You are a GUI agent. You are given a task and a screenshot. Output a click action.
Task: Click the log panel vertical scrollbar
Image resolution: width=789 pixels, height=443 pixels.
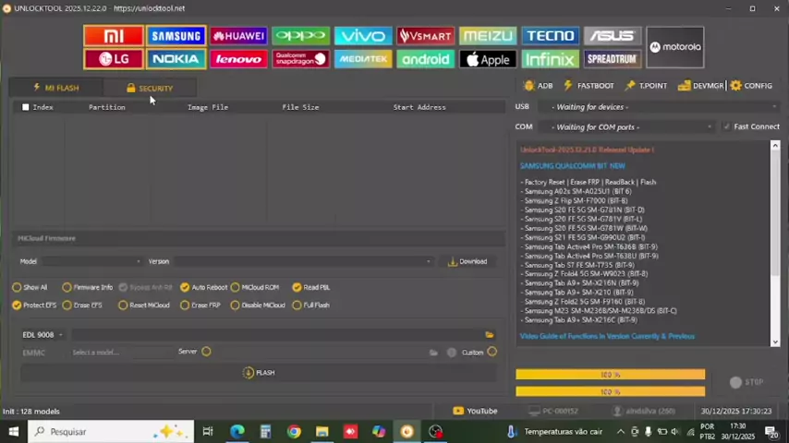point(775,240)
